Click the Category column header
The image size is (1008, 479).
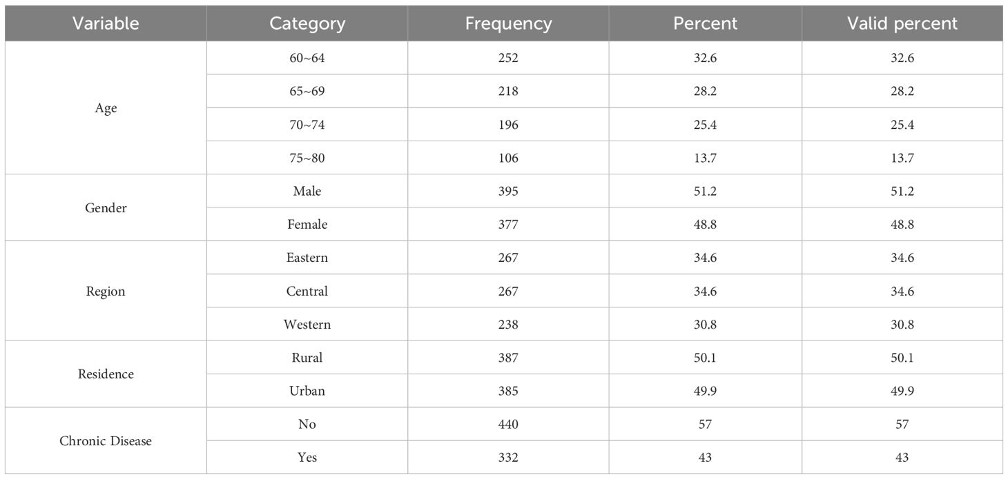pos(307,23)
